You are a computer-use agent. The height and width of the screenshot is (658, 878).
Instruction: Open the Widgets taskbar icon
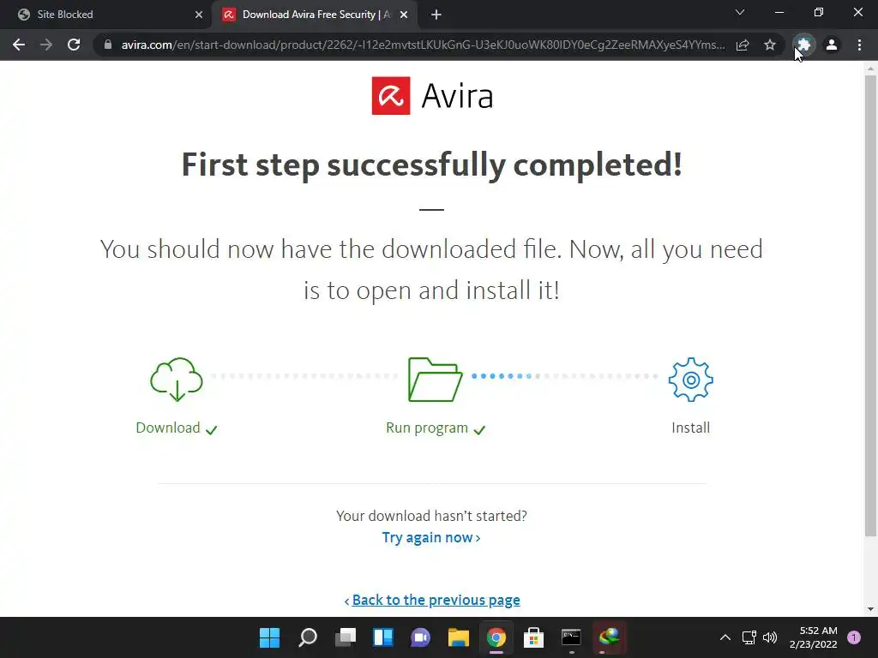coord(383,637)
